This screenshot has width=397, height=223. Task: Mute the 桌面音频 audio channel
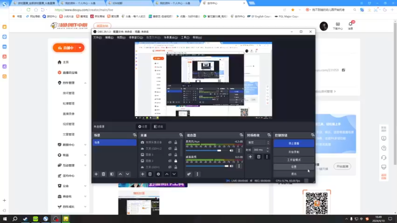click(x=231, y=166)
